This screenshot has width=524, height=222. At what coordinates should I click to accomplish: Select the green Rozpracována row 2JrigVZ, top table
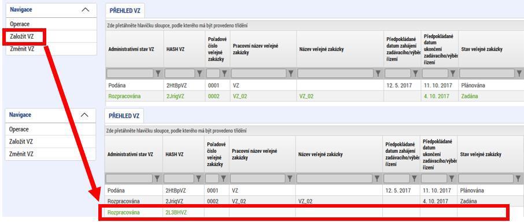click(314, 96)
